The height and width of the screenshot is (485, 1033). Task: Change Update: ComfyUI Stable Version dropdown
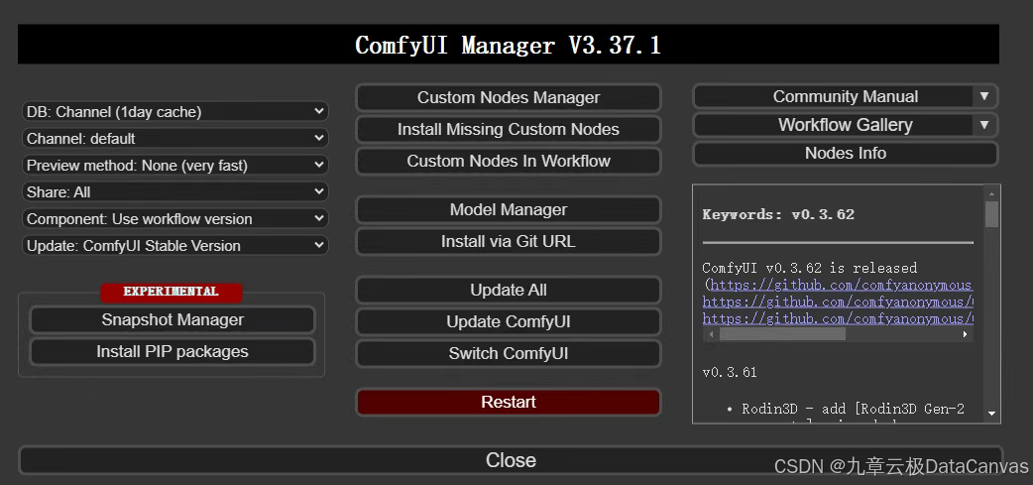point(175,245)
